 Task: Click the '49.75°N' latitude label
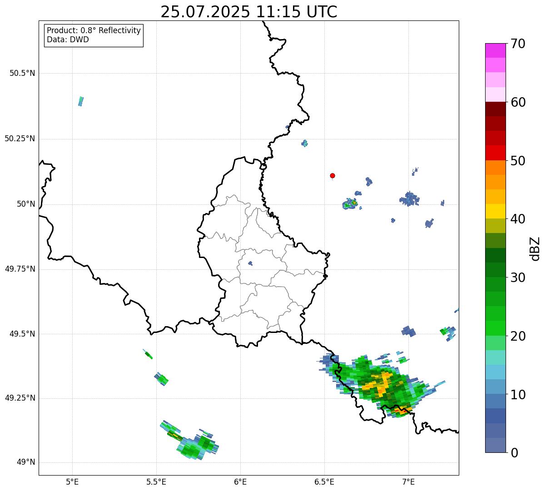click(x=20, y=269)
